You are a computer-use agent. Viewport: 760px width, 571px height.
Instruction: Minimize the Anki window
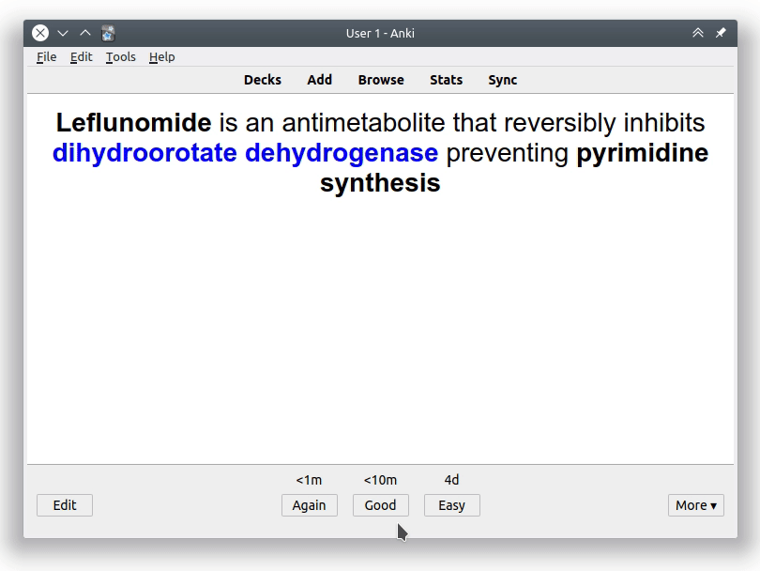tap(63, 33)
